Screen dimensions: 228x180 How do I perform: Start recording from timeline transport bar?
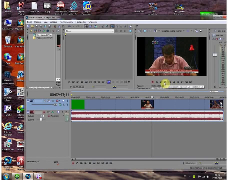(73, 163)
